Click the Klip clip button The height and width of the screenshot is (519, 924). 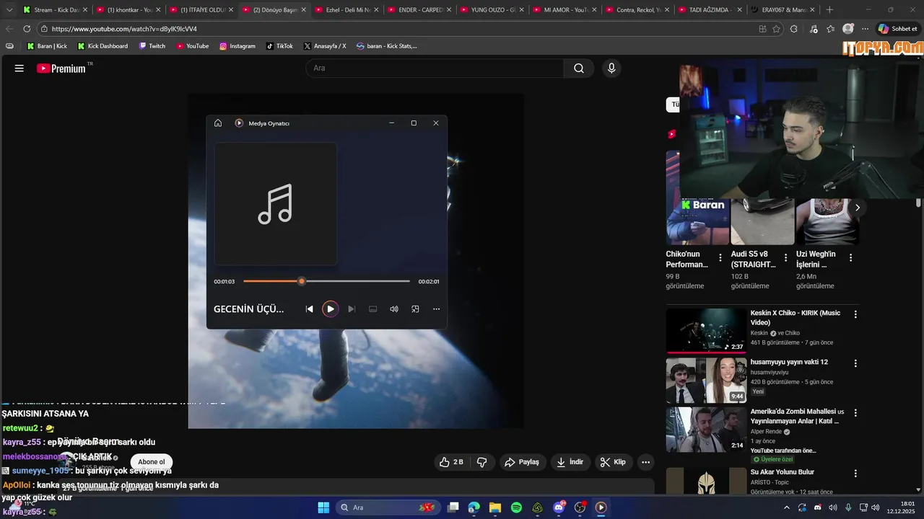614,462
